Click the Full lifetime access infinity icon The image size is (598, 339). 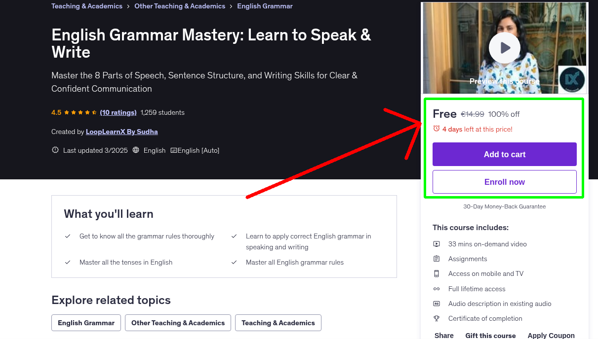coord(437,288)
